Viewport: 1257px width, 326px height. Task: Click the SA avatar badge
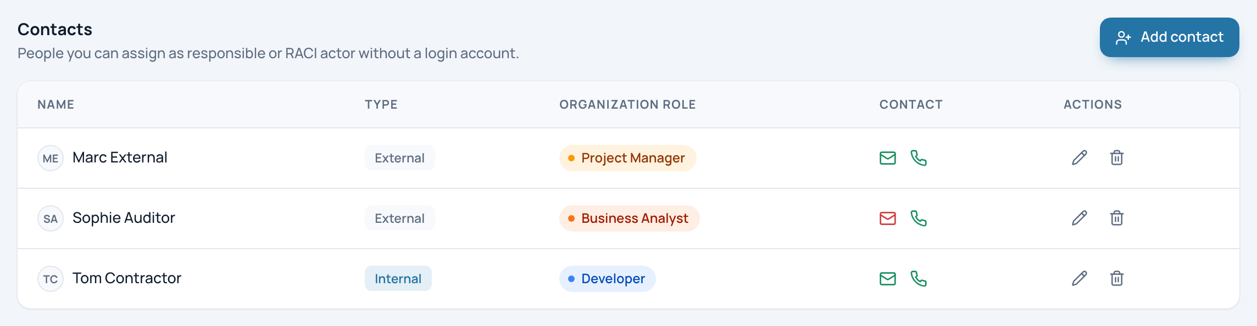click(x=51, y=218)
